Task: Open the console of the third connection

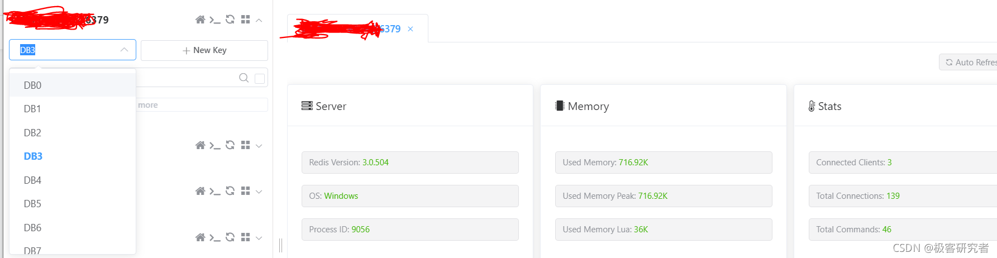Action: click(x=215, y=191)
